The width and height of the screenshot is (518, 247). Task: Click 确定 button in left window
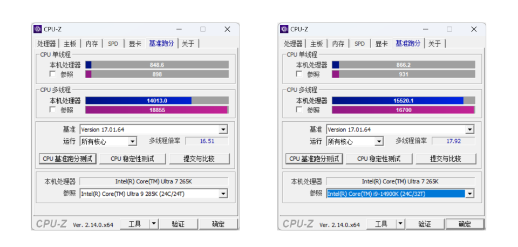[218, 224]
